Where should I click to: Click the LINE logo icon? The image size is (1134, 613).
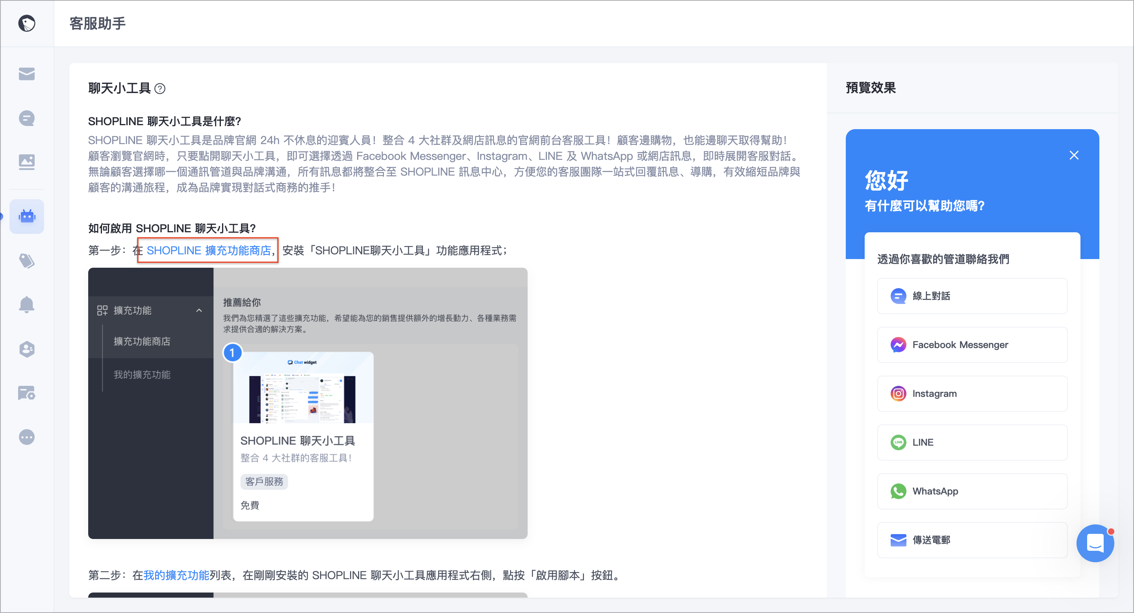click(x=898, y=442)
